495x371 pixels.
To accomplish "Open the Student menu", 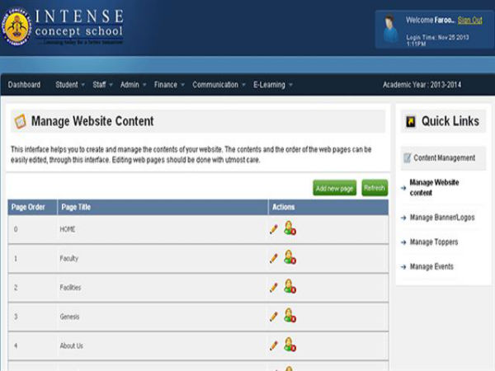I will tap(67, 85).
